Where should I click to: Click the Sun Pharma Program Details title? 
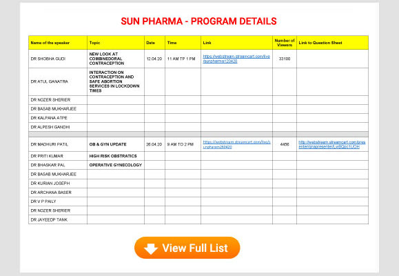point(198,21)
